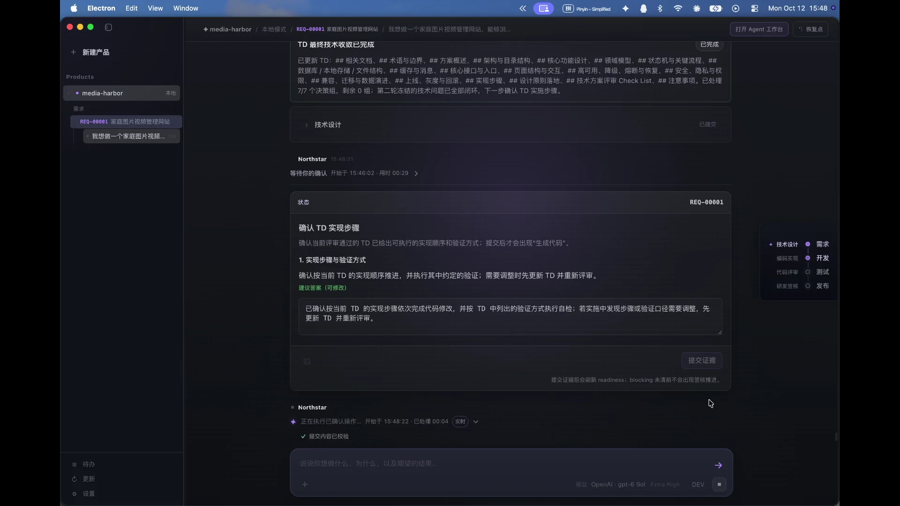Toggle the DEV mode label

[x=698, y=484]
